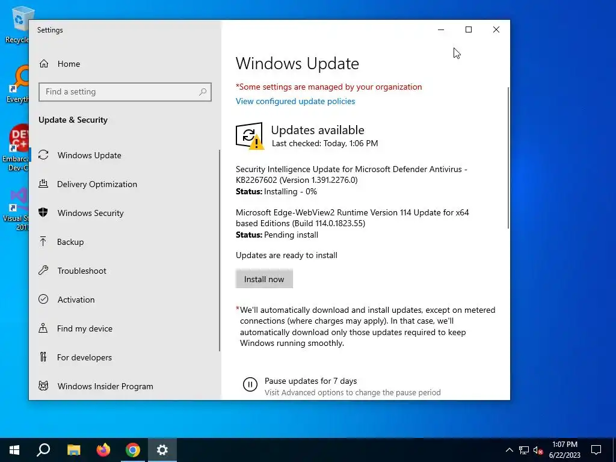Open the Action Center notifications icon
This screenshot has height=462, width=616.
596,450
